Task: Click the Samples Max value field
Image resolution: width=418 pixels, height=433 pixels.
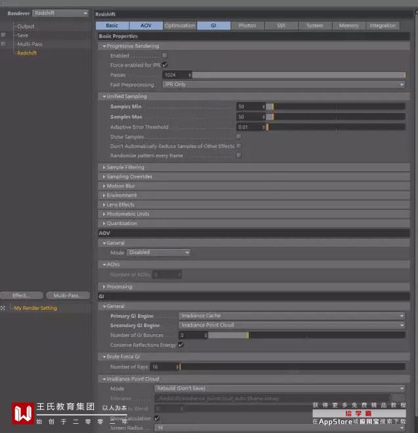Action: 250,117
